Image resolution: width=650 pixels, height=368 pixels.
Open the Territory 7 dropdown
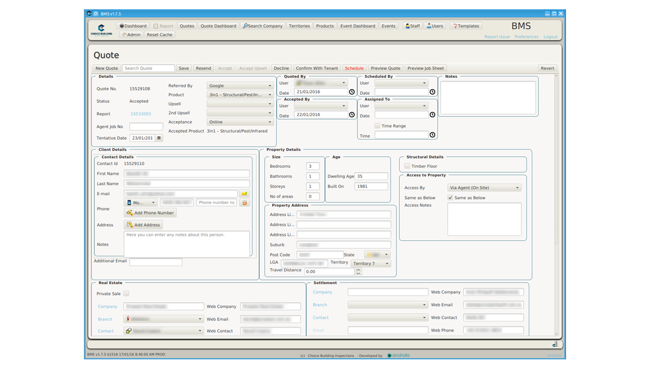tap(371, 264)
